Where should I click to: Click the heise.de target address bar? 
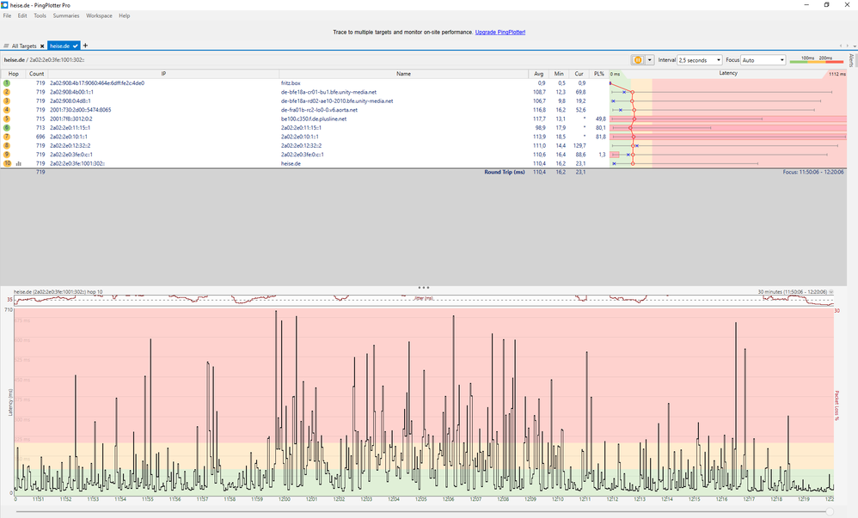tap(44, 59)
